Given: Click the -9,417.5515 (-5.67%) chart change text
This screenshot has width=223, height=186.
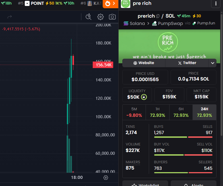Looking at the screenshot, I should click(21, 29).
